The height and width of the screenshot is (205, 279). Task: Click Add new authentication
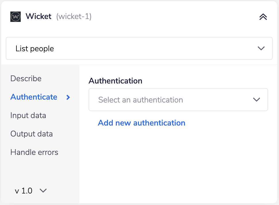[142, 123]
